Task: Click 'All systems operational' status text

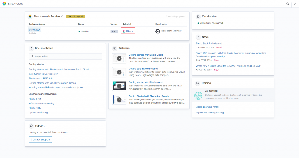Action: (211, 23)
